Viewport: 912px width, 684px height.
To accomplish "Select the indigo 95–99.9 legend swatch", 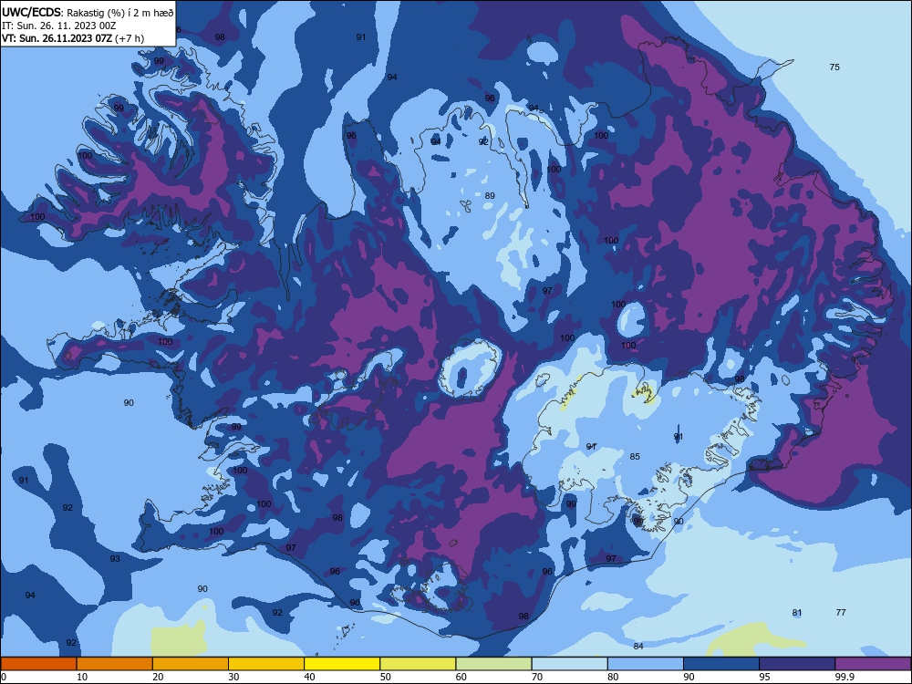I will [797, 664].
